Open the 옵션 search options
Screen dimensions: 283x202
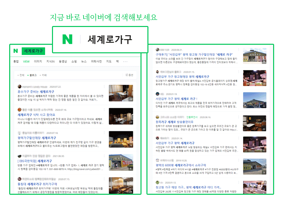click(x=129, y=75)
